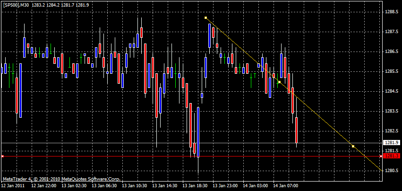Click the 1280.5 price scale value

pyautogui.click(x=391, y=171)
